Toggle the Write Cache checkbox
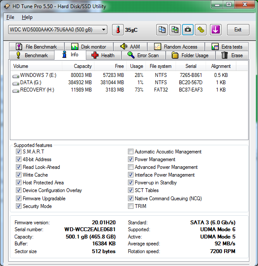The height and width of the screenshot is (266, 258). [x=18, y=175]
